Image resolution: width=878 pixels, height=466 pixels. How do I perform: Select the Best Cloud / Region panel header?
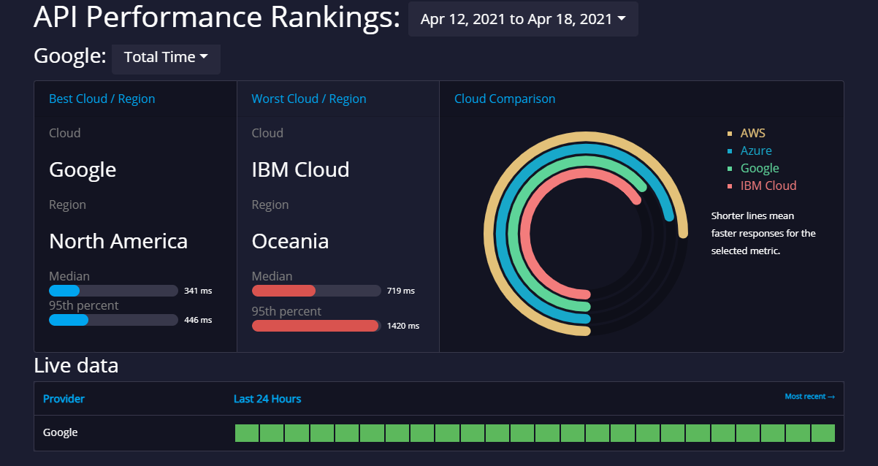click(102, 99)
